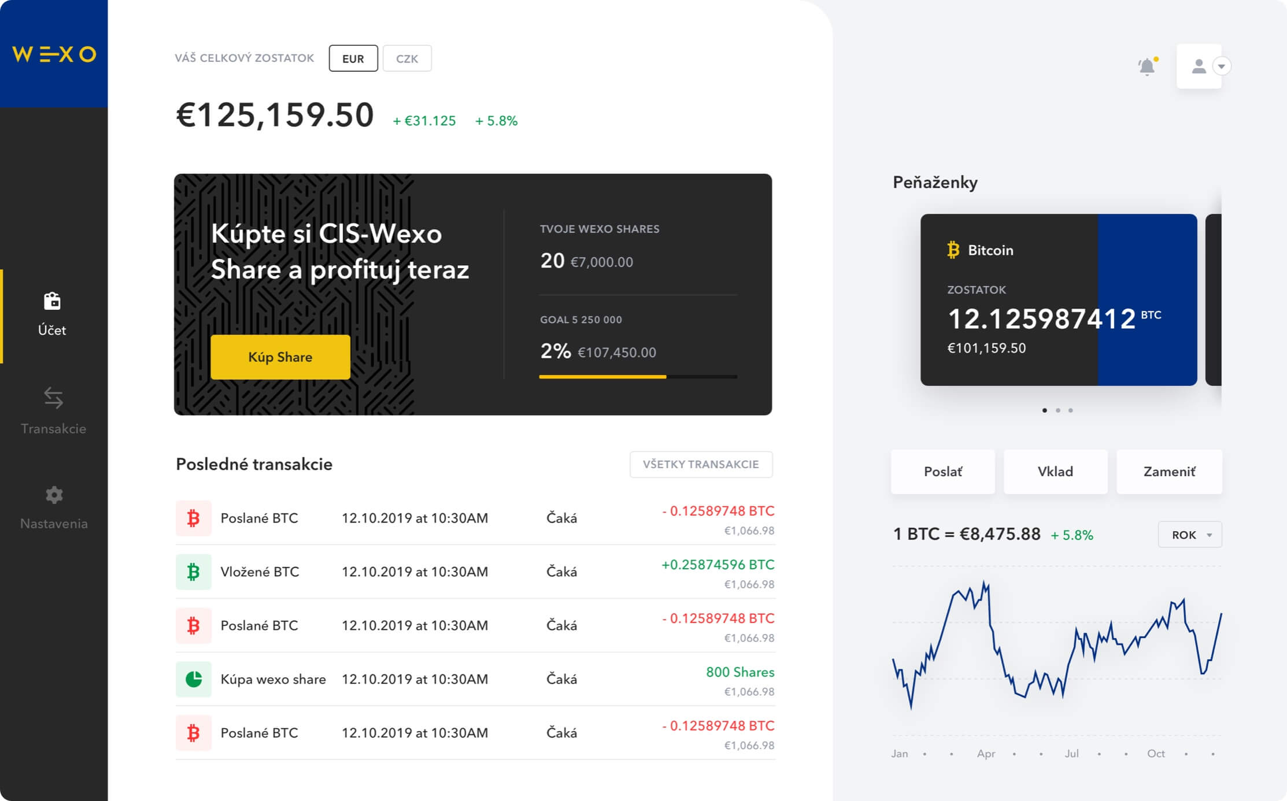Click the Peňaženky heading
Screen dimensions: 1287x801
[935, 182]
